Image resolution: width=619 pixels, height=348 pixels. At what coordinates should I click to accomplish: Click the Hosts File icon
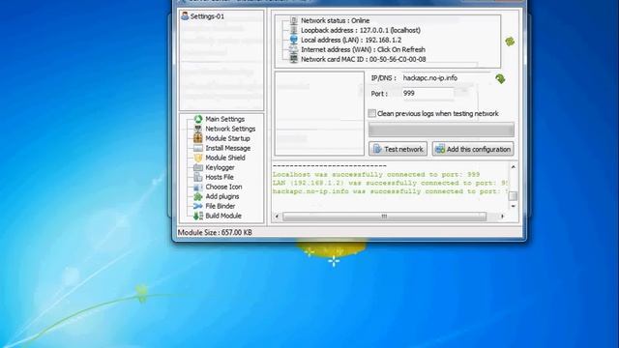pyautogui.click(x=198, y=177)
